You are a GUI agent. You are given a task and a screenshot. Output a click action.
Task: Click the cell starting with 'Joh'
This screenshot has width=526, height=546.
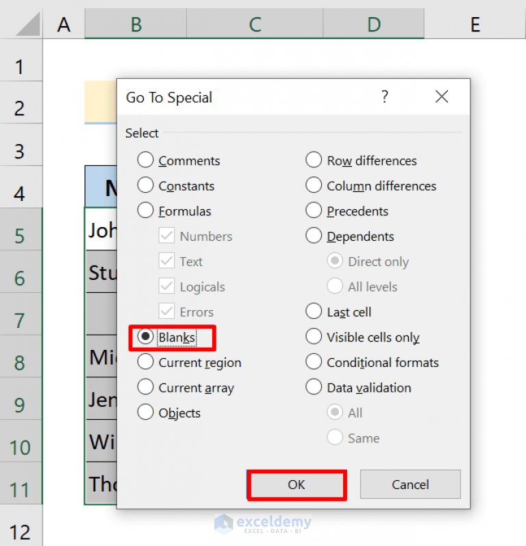[x=101, y=229]
